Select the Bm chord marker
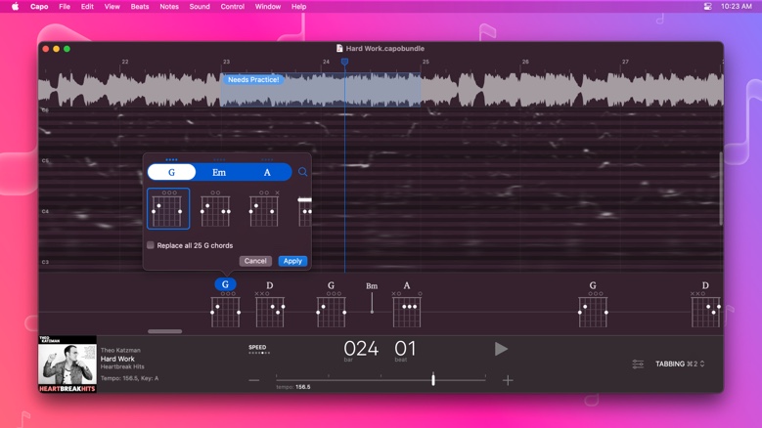The width and height of the screenshot is (762, 428). point(372,297)
